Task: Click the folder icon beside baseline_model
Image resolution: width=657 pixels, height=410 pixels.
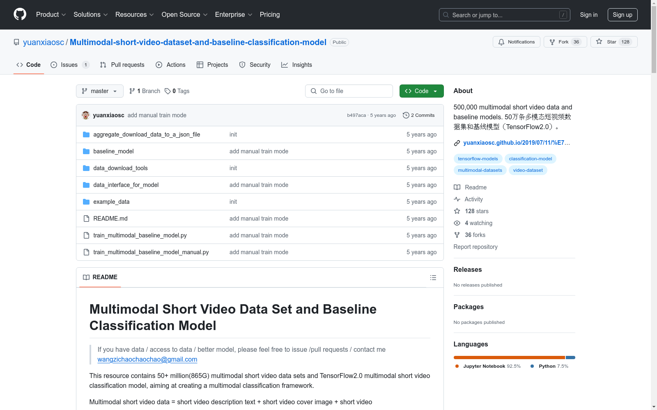Action: (86, 151)
